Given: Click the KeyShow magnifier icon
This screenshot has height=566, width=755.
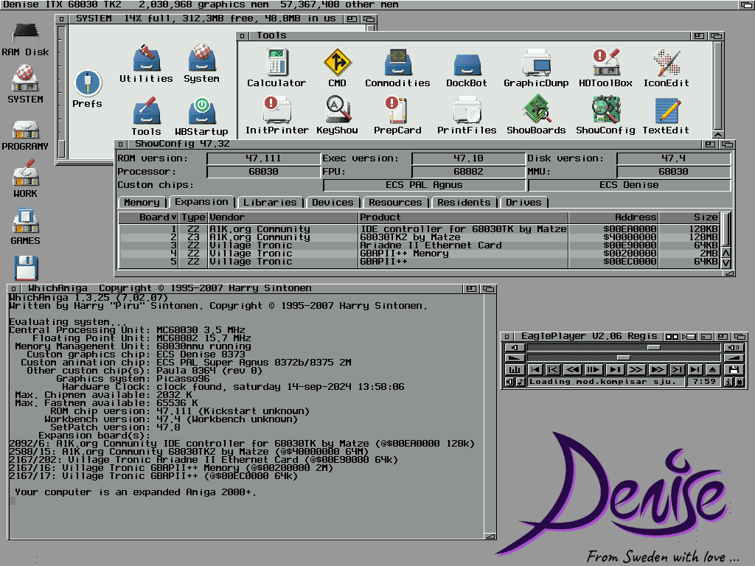Looking at the screenshot, I should pyautogui.click(x=337, y=111).
